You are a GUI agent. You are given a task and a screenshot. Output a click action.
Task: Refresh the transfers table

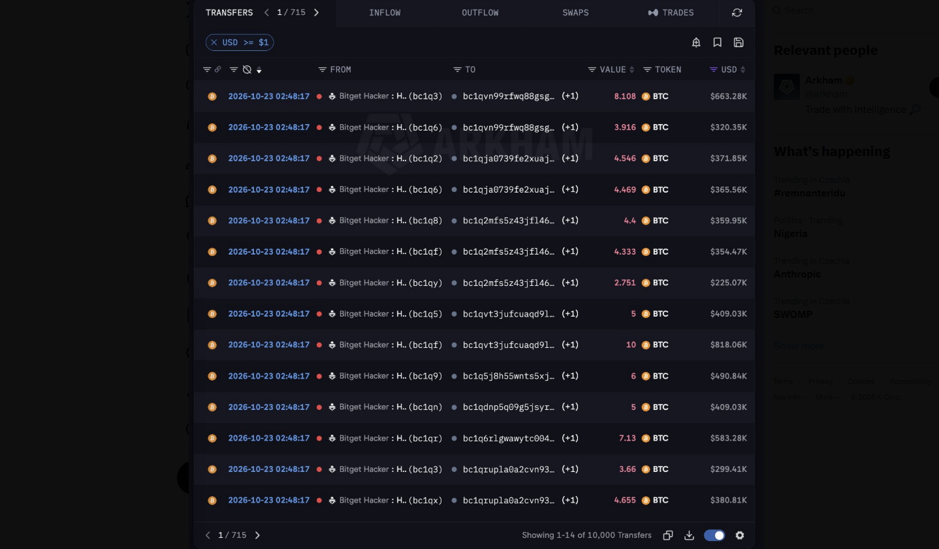(x=737, y=12)
